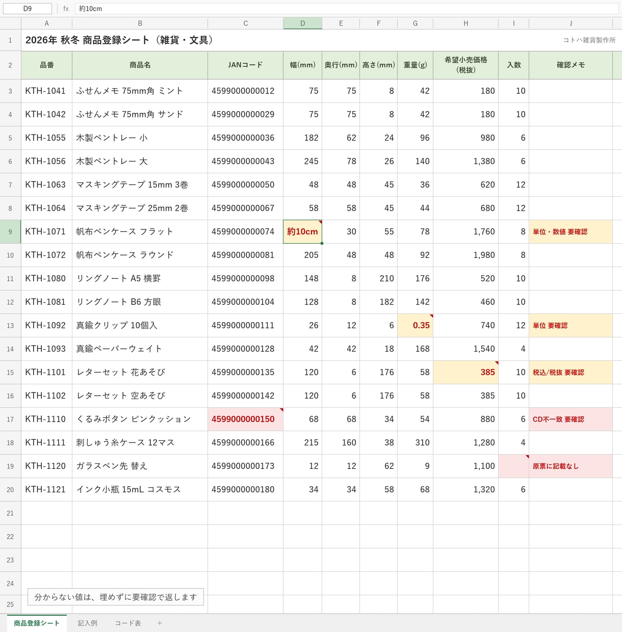Select the 希望小売価格(税抜) header cell
This screenshot has height=632, width=622.
tap(465, 65)
